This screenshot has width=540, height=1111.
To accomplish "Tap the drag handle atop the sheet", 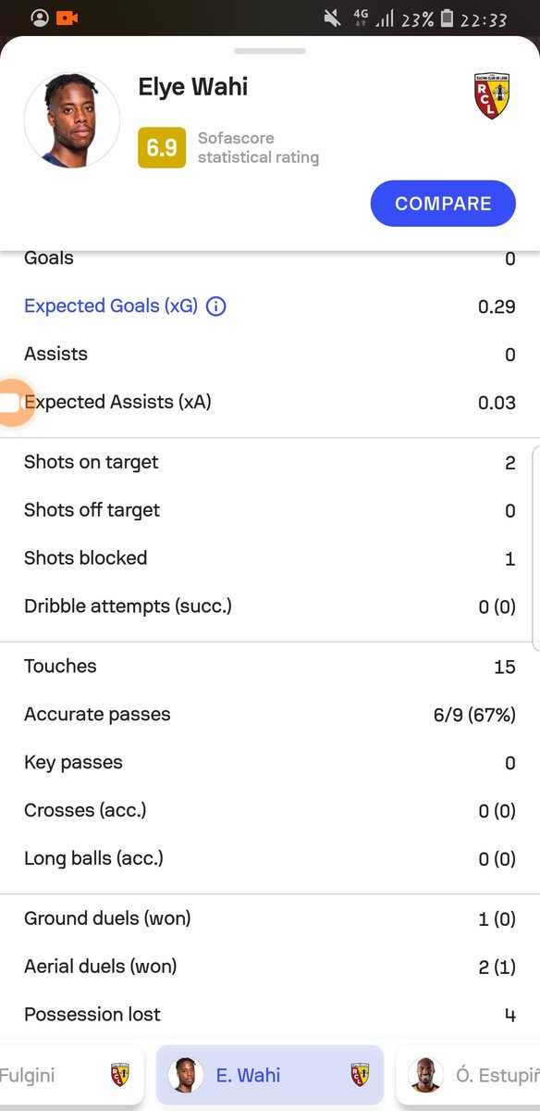I will point(270,51).
